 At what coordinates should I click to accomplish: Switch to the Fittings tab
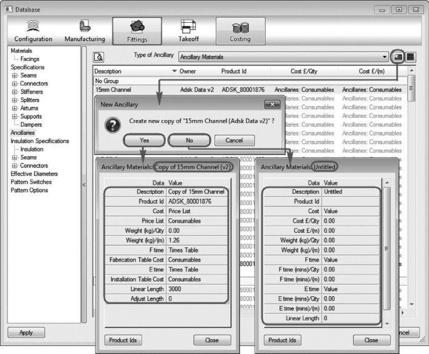point(137,31)
